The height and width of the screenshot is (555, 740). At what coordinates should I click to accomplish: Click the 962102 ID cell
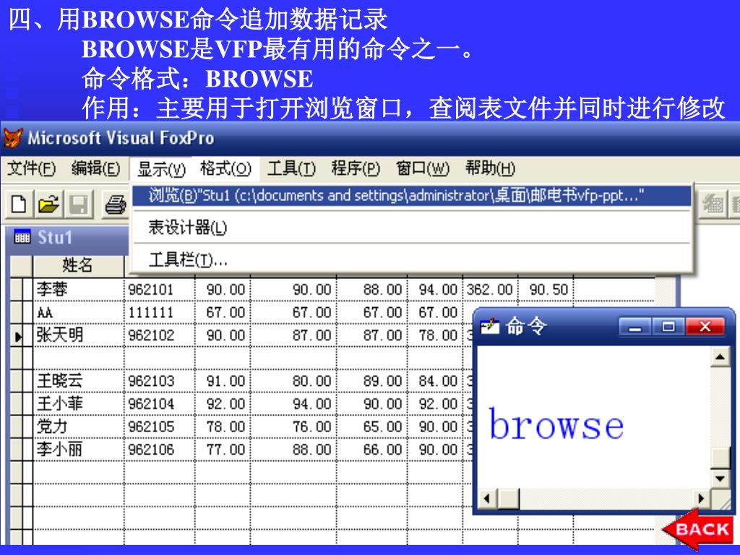pyautogui.click(x=160, y=335)
